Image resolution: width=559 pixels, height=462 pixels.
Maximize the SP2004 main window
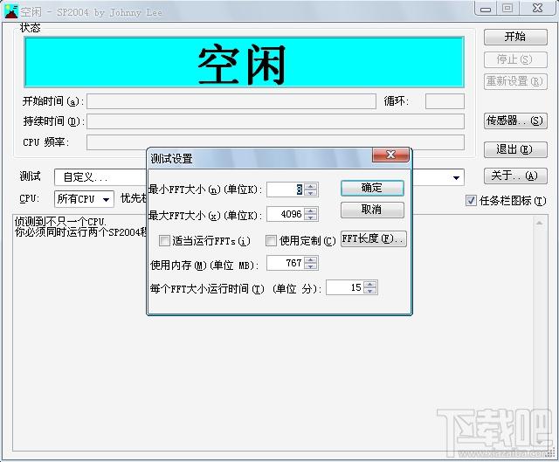click(x=507, y=9)
